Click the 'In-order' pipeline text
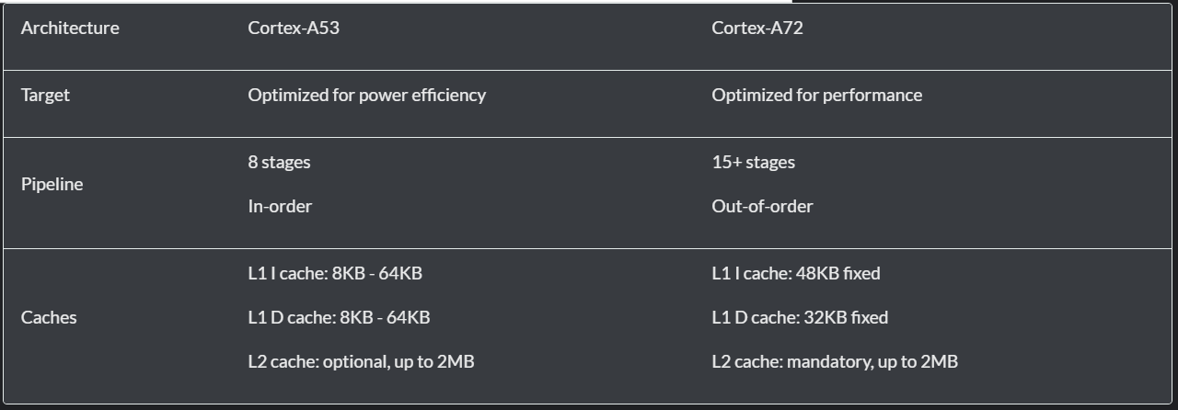 (x=280, y=206)
